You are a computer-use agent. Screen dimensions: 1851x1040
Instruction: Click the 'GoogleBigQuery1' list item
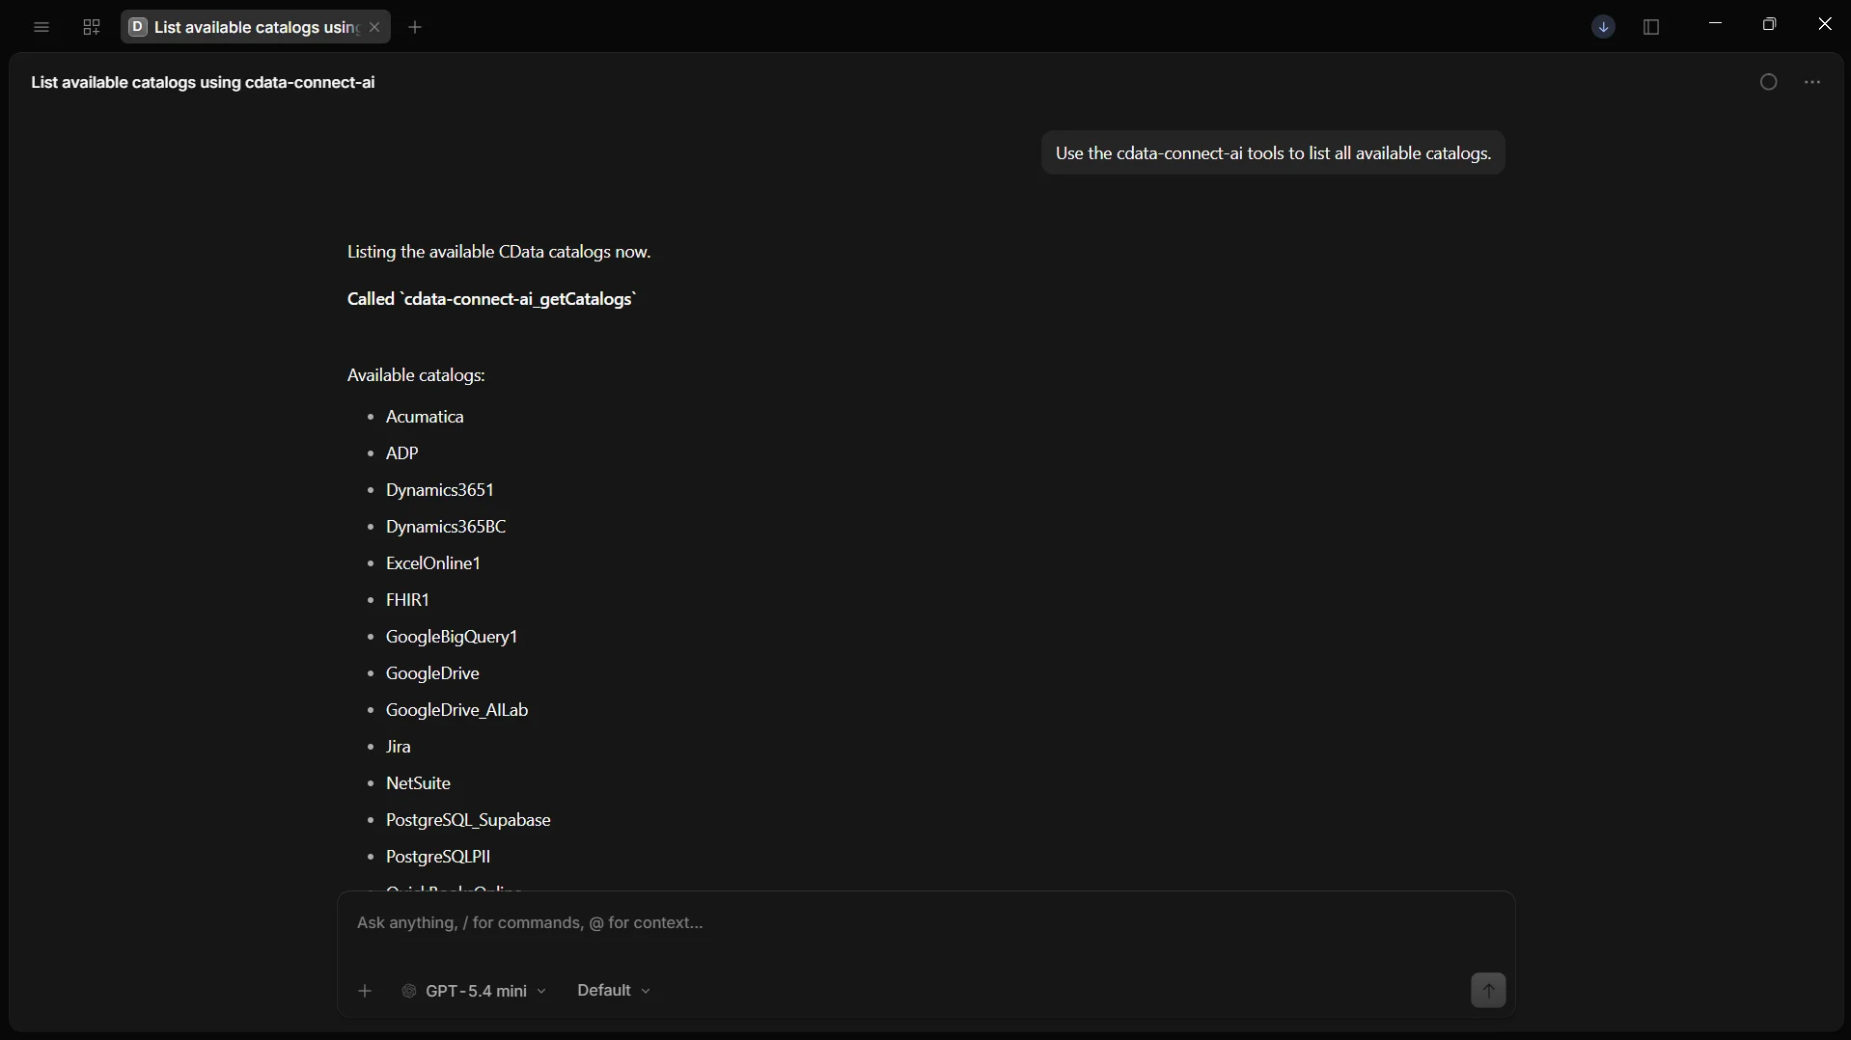click(x=452, y=638)
